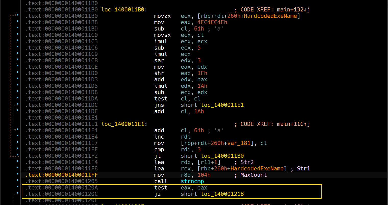This screenshot has width=388, height=205.
Task: Follow loc_1400011B0 target in the jl instruction
Action: (222, 156)
